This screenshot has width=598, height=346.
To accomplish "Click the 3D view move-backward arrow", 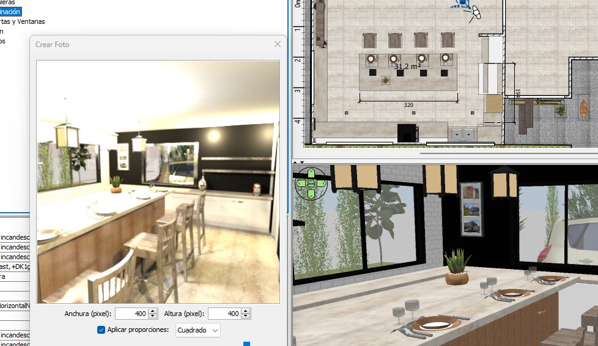I will click(311, 194).
